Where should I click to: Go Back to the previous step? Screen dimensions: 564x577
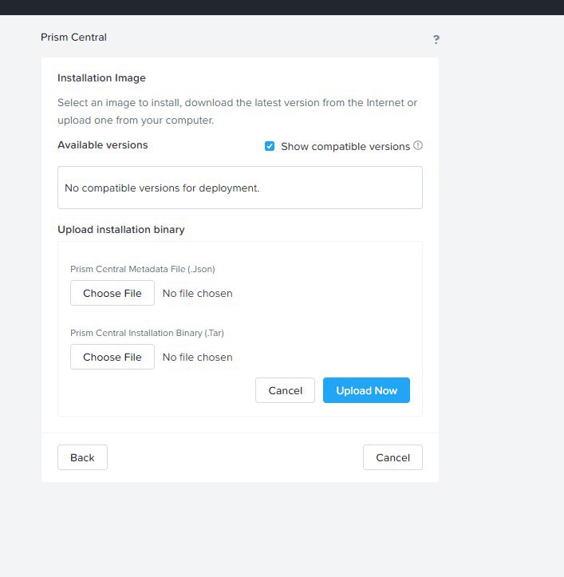(82, 457)
